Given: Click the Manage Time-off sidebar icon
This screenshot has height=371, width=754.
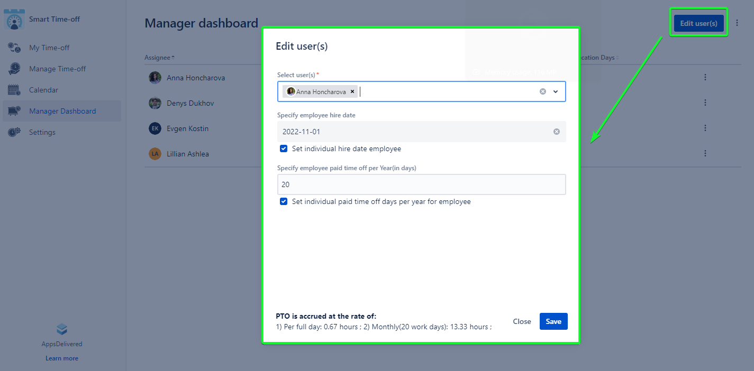Looking at the screenshot, I should click(14, 69).
